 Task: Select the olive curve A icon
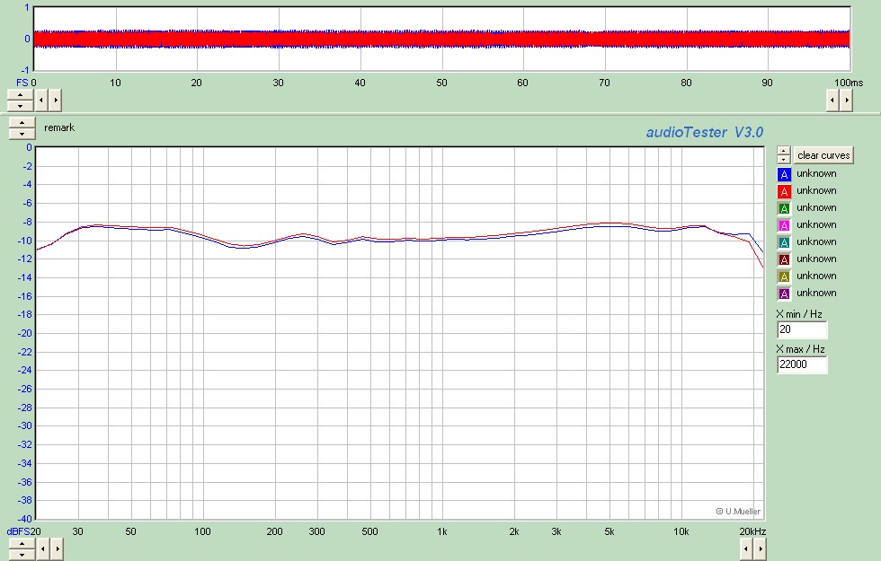(784, 276)
